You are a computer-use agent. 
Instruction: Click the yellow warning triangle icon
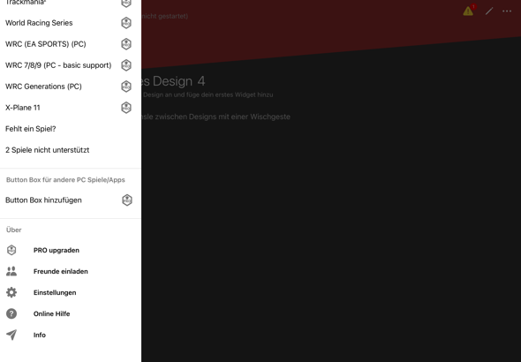[468, 11]
